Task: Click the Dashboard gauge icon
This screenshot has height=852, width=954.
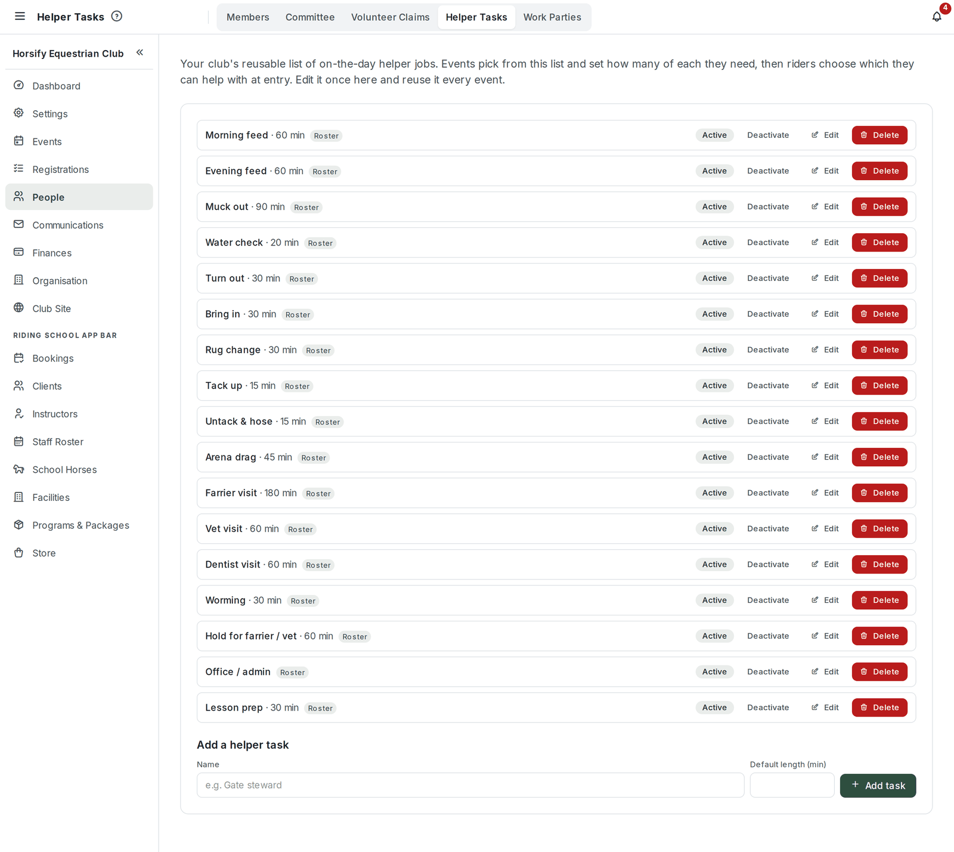Action: 19,85
